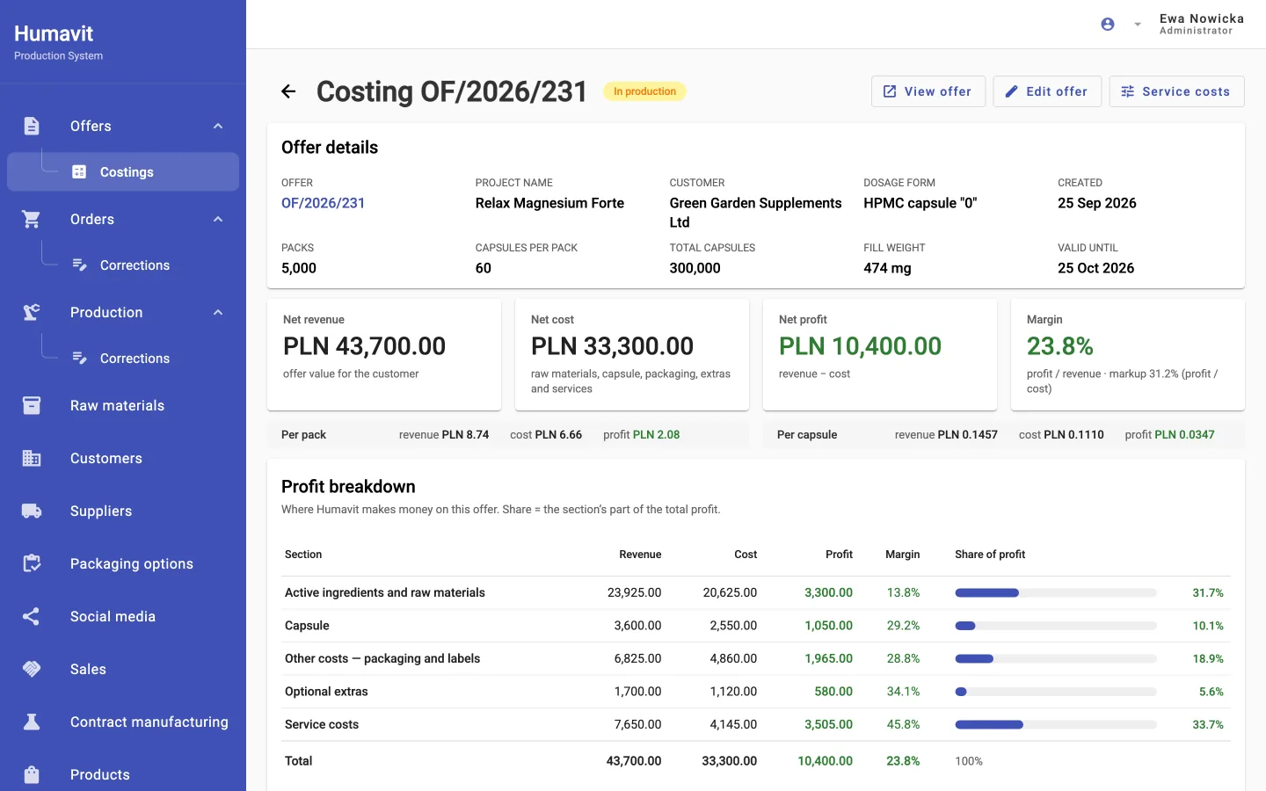The width and height of the screenshot is (1266, 791).
Task: Select the Capsule row label
Action: 307,626
